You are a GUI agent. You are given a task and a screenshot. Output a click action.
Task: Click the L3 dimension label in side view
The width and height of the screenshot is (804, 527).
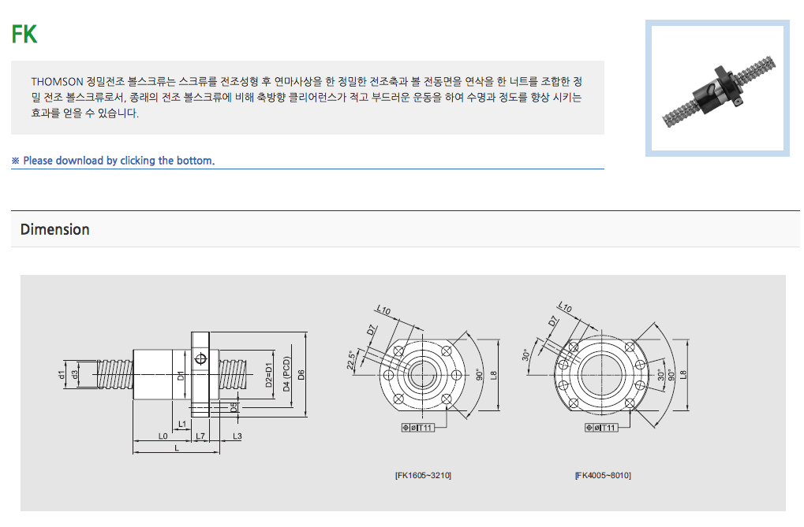(237, 436)
